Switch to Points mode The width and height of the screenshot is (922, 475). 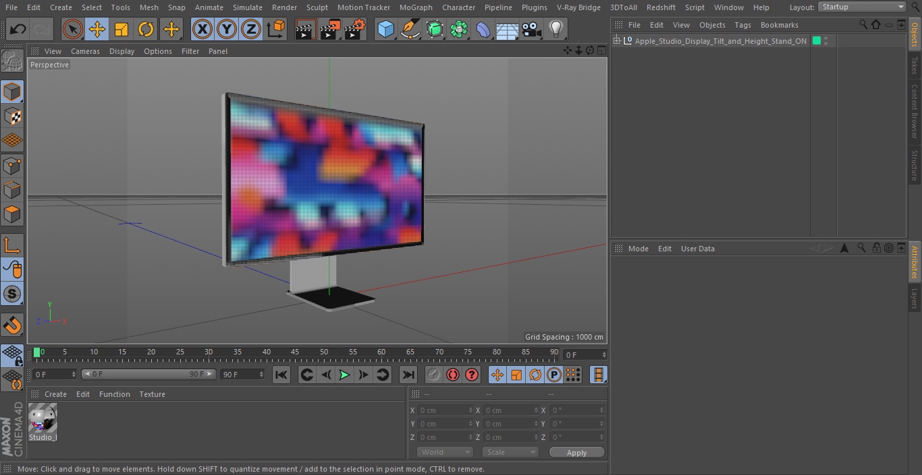(x=12, y=166)
